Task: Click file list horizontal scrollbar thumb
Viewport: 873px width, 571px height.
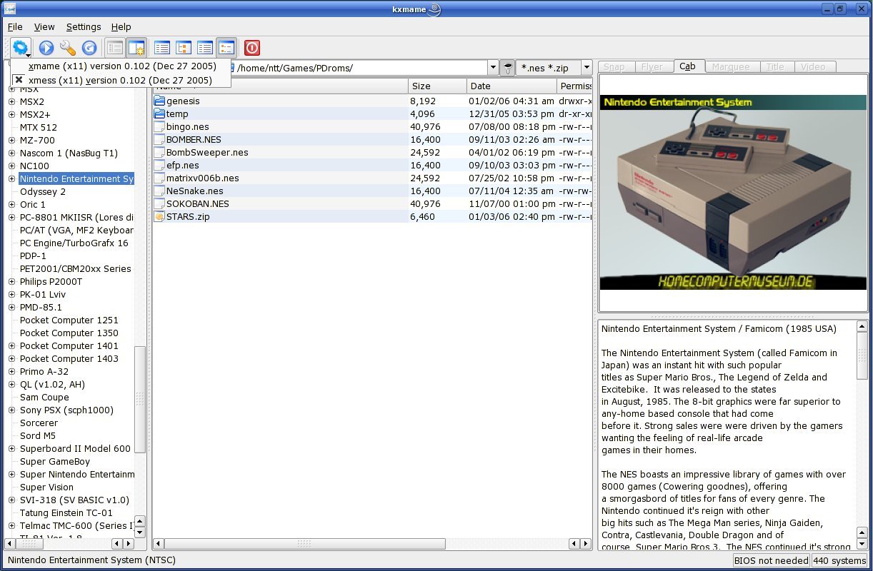Action: (x=305, y=544)
